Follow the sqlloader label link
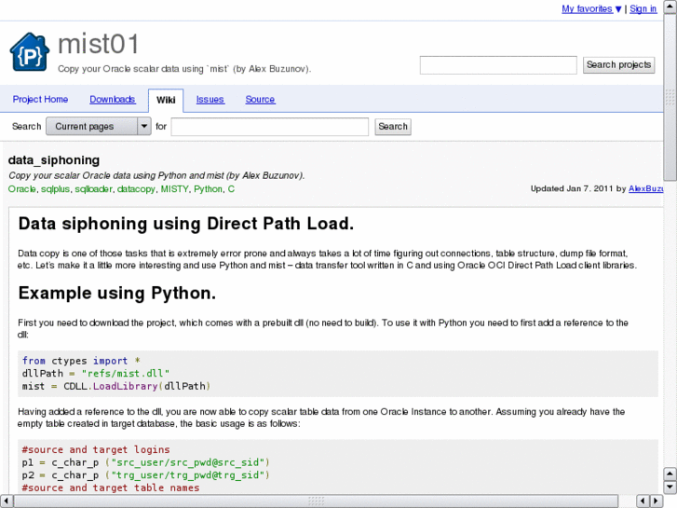This screenshot has width=677, height=508. [x=93, y=189]
